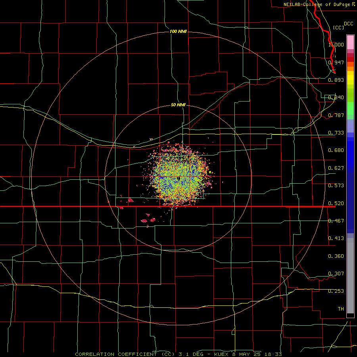The image size is (357, 357).
Task: Click the 0.840 scale value
Action: click(336, 98)
